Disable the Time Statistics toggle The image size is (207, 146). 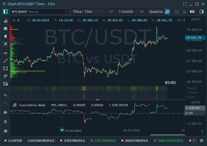[168, 141]
